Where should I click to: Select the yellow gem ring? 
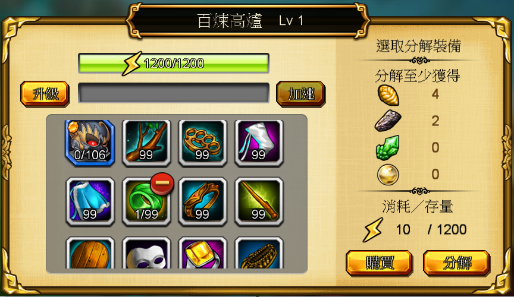tap(203, 253)
